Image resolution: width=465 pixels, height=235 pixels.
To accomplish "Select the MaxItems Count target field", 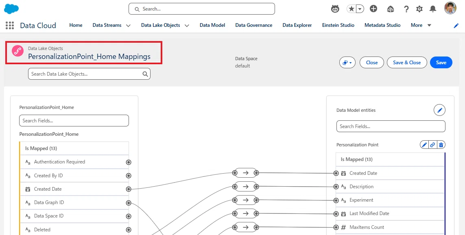I will (390, 227).
